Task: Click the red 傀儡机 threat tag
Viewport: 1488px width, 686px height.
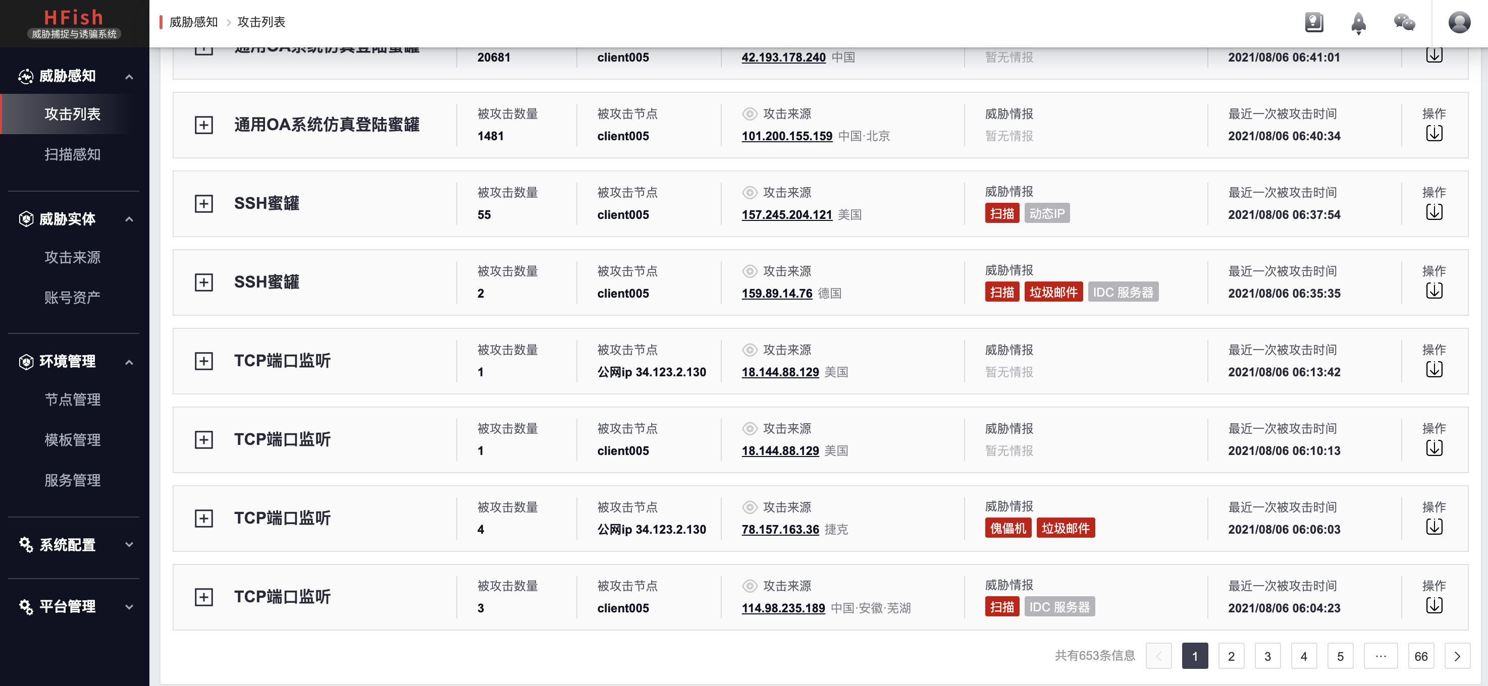Action: click(x=1007, y=528)
